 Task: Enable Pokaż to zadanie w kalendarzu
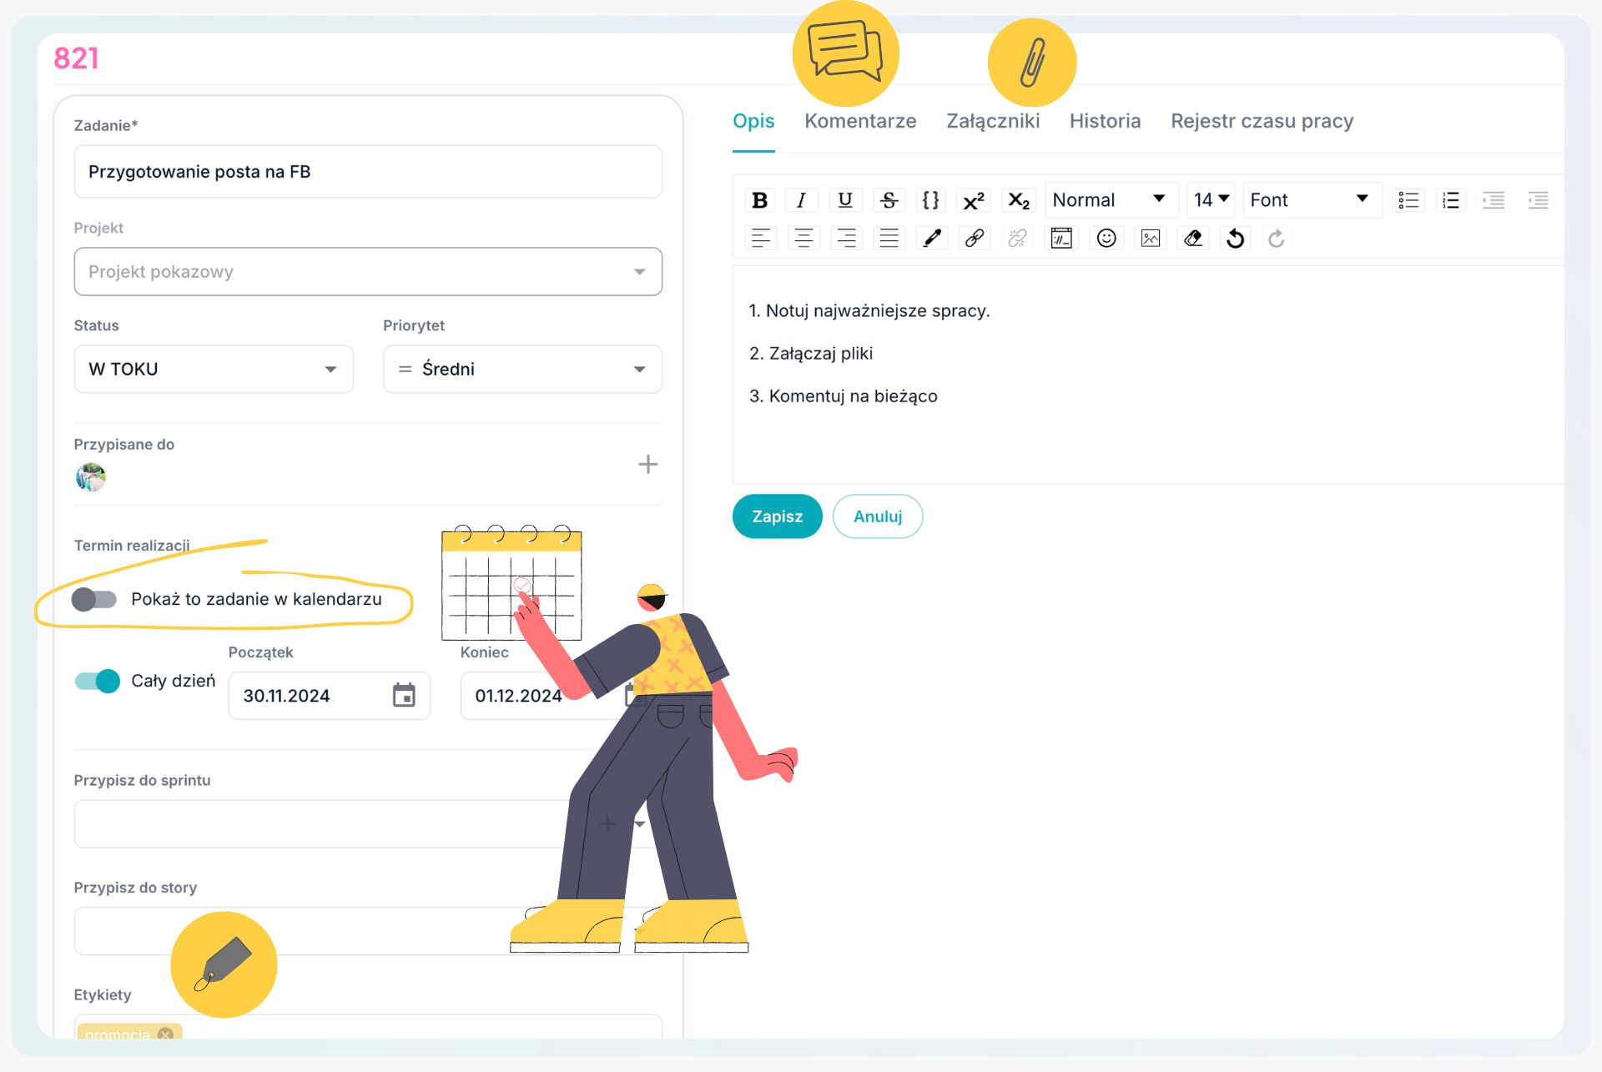point(94,599)
